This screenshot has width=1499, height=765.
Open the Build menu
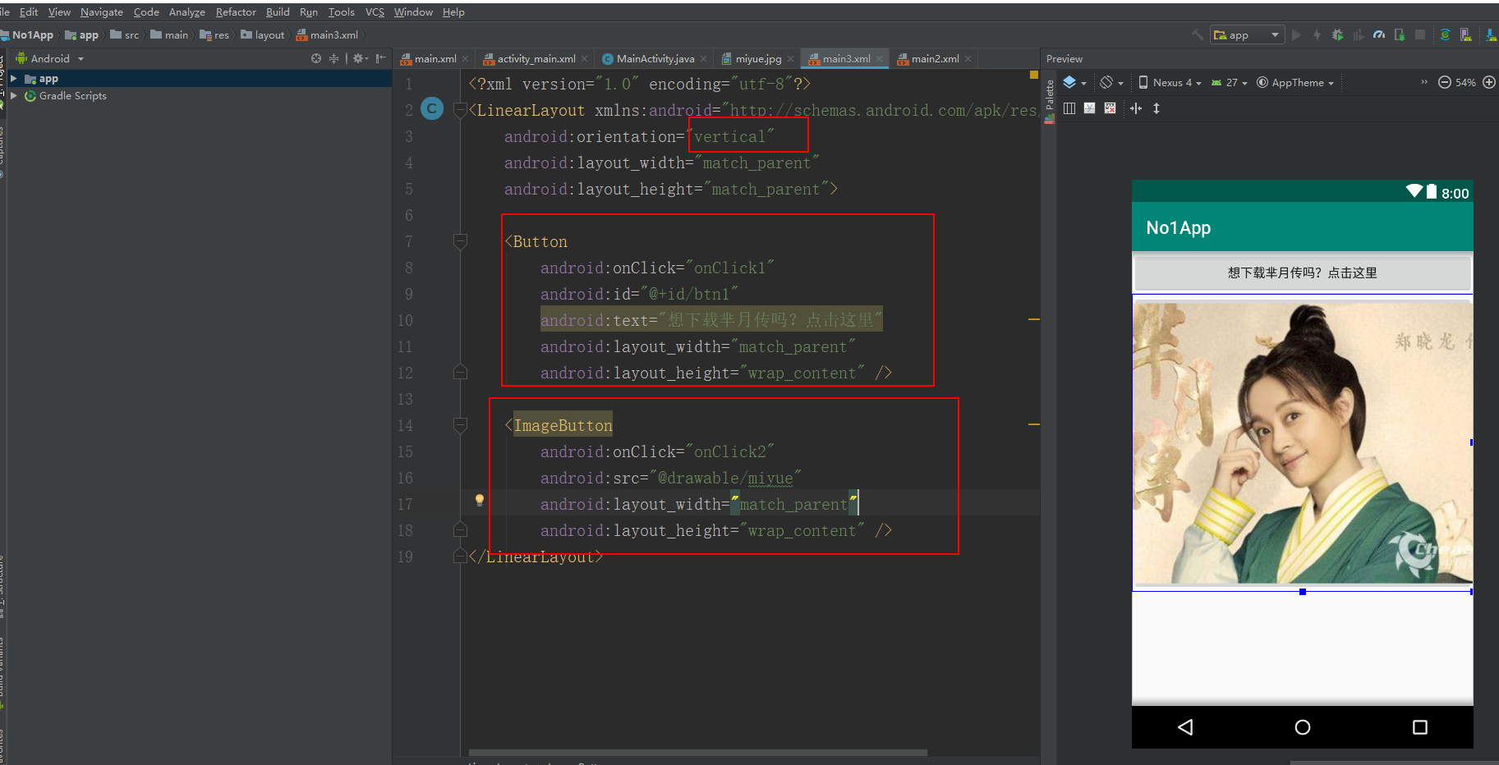(278, 12)
